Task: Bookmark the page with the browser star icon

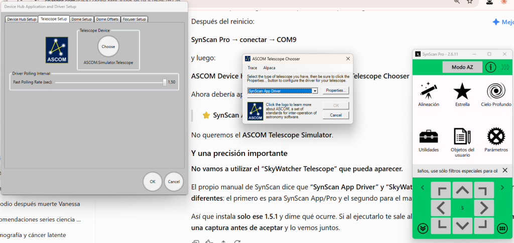Action: 470,1
